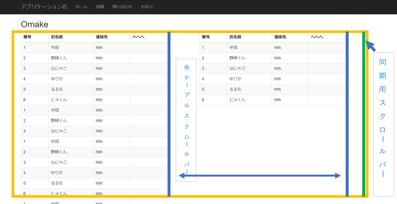Select ヒメくん row in the right table
Screen dimensions: 397x204
[x=237, y=100]
